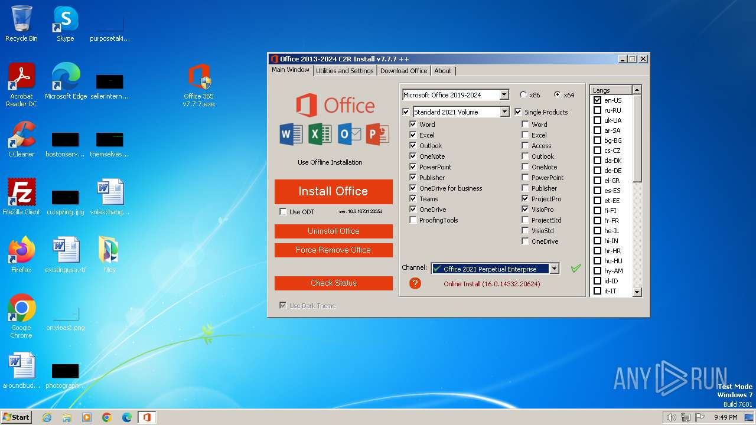Open Acrobat Reader DC desktop icon
Screen dimensions: 756x425
click(21, 85)
